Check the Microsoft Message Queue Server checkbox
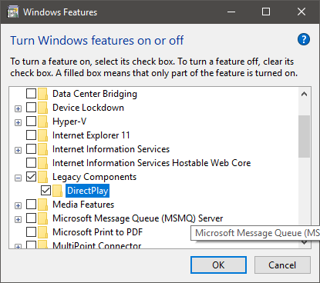Screen dimensions: 320x283 tap(31, 218)
